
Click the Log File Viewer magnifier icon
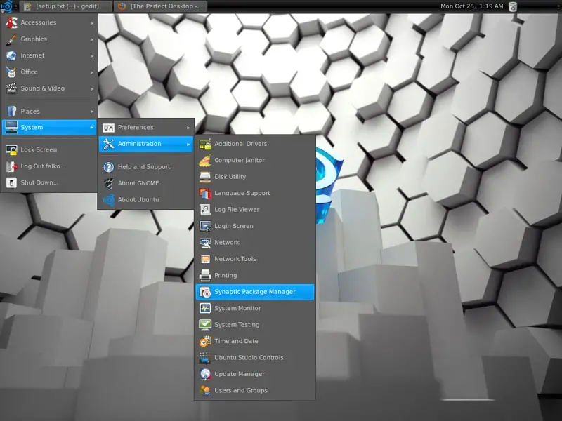coord(205,210)
